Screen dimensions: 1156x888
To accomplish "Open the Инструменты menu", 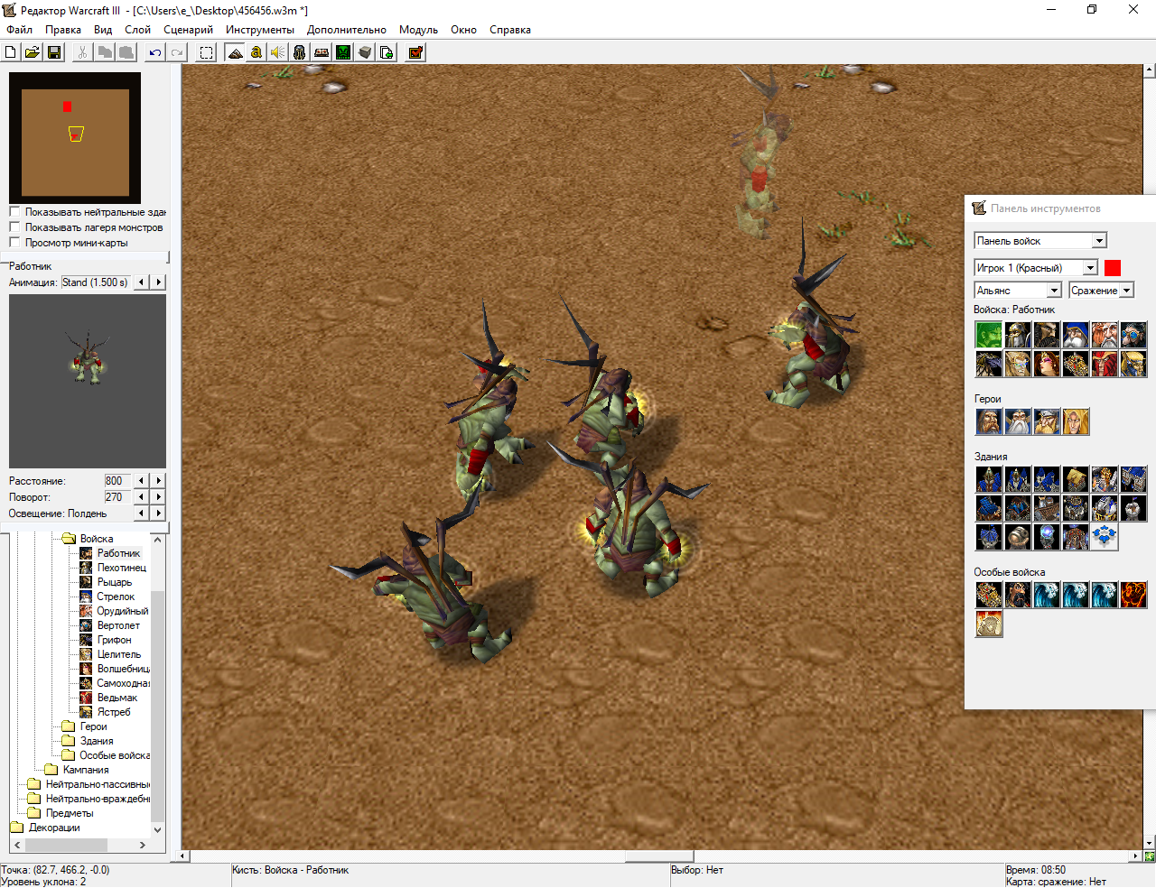I will 260,30.
